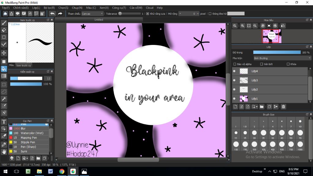This screenshot has height=176, width=313.
Task: Open the Chỉnh sửa(E) menu
Action: (x=21, y=8)
